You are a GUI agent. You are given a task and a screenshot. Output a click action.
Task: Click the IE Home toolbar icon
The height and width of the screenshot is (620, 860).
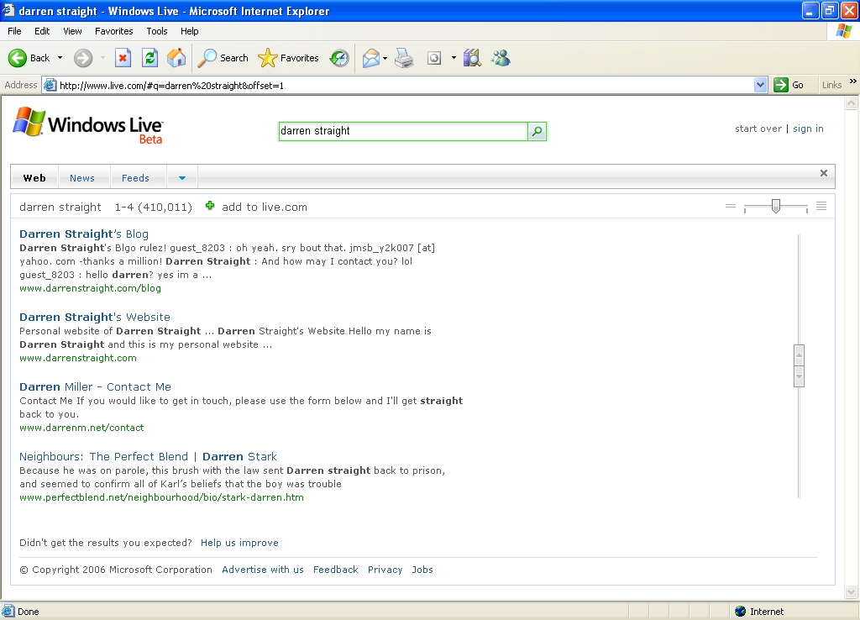pyautogui.click(x=176, y=58)
